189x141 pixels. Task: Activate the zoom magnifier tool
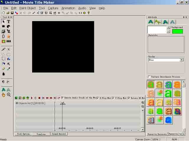[9, 95]
